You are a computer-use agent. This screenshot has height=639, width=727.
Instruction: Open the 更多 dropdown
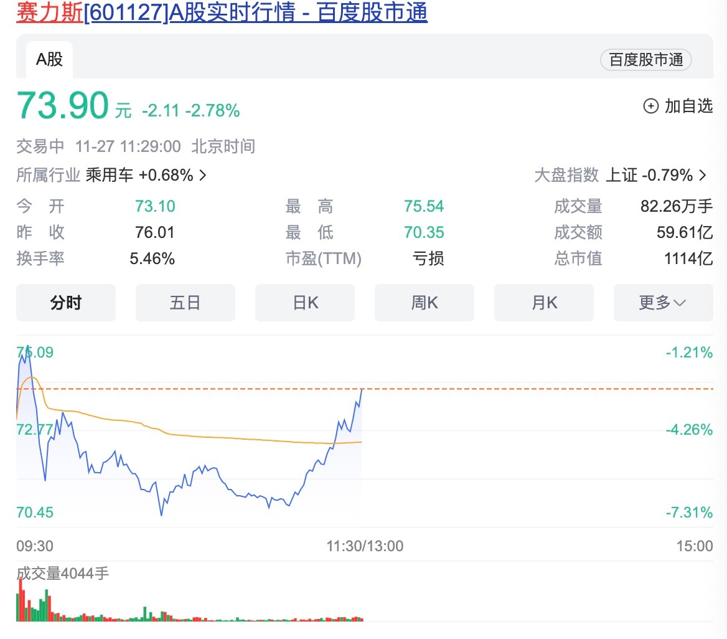pos(663,303)
